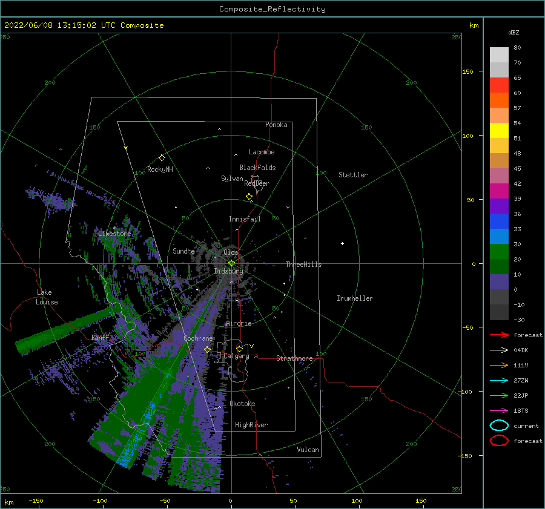Pick the light blue 30–33 dBZ swatch
Viewport: 545px width, 509px height.
coord(499,236)
